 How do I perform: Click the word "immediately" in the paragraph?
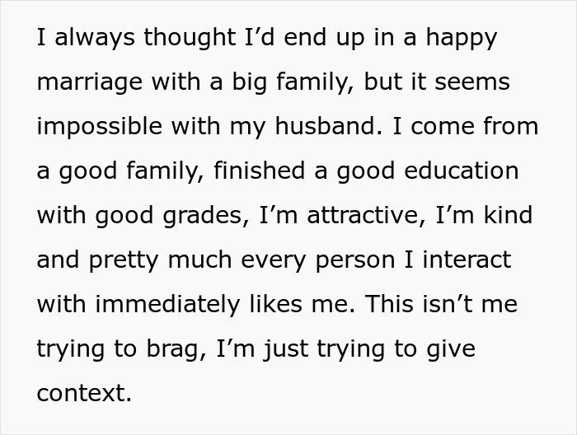pyautogui.click(x=167, y=305)
